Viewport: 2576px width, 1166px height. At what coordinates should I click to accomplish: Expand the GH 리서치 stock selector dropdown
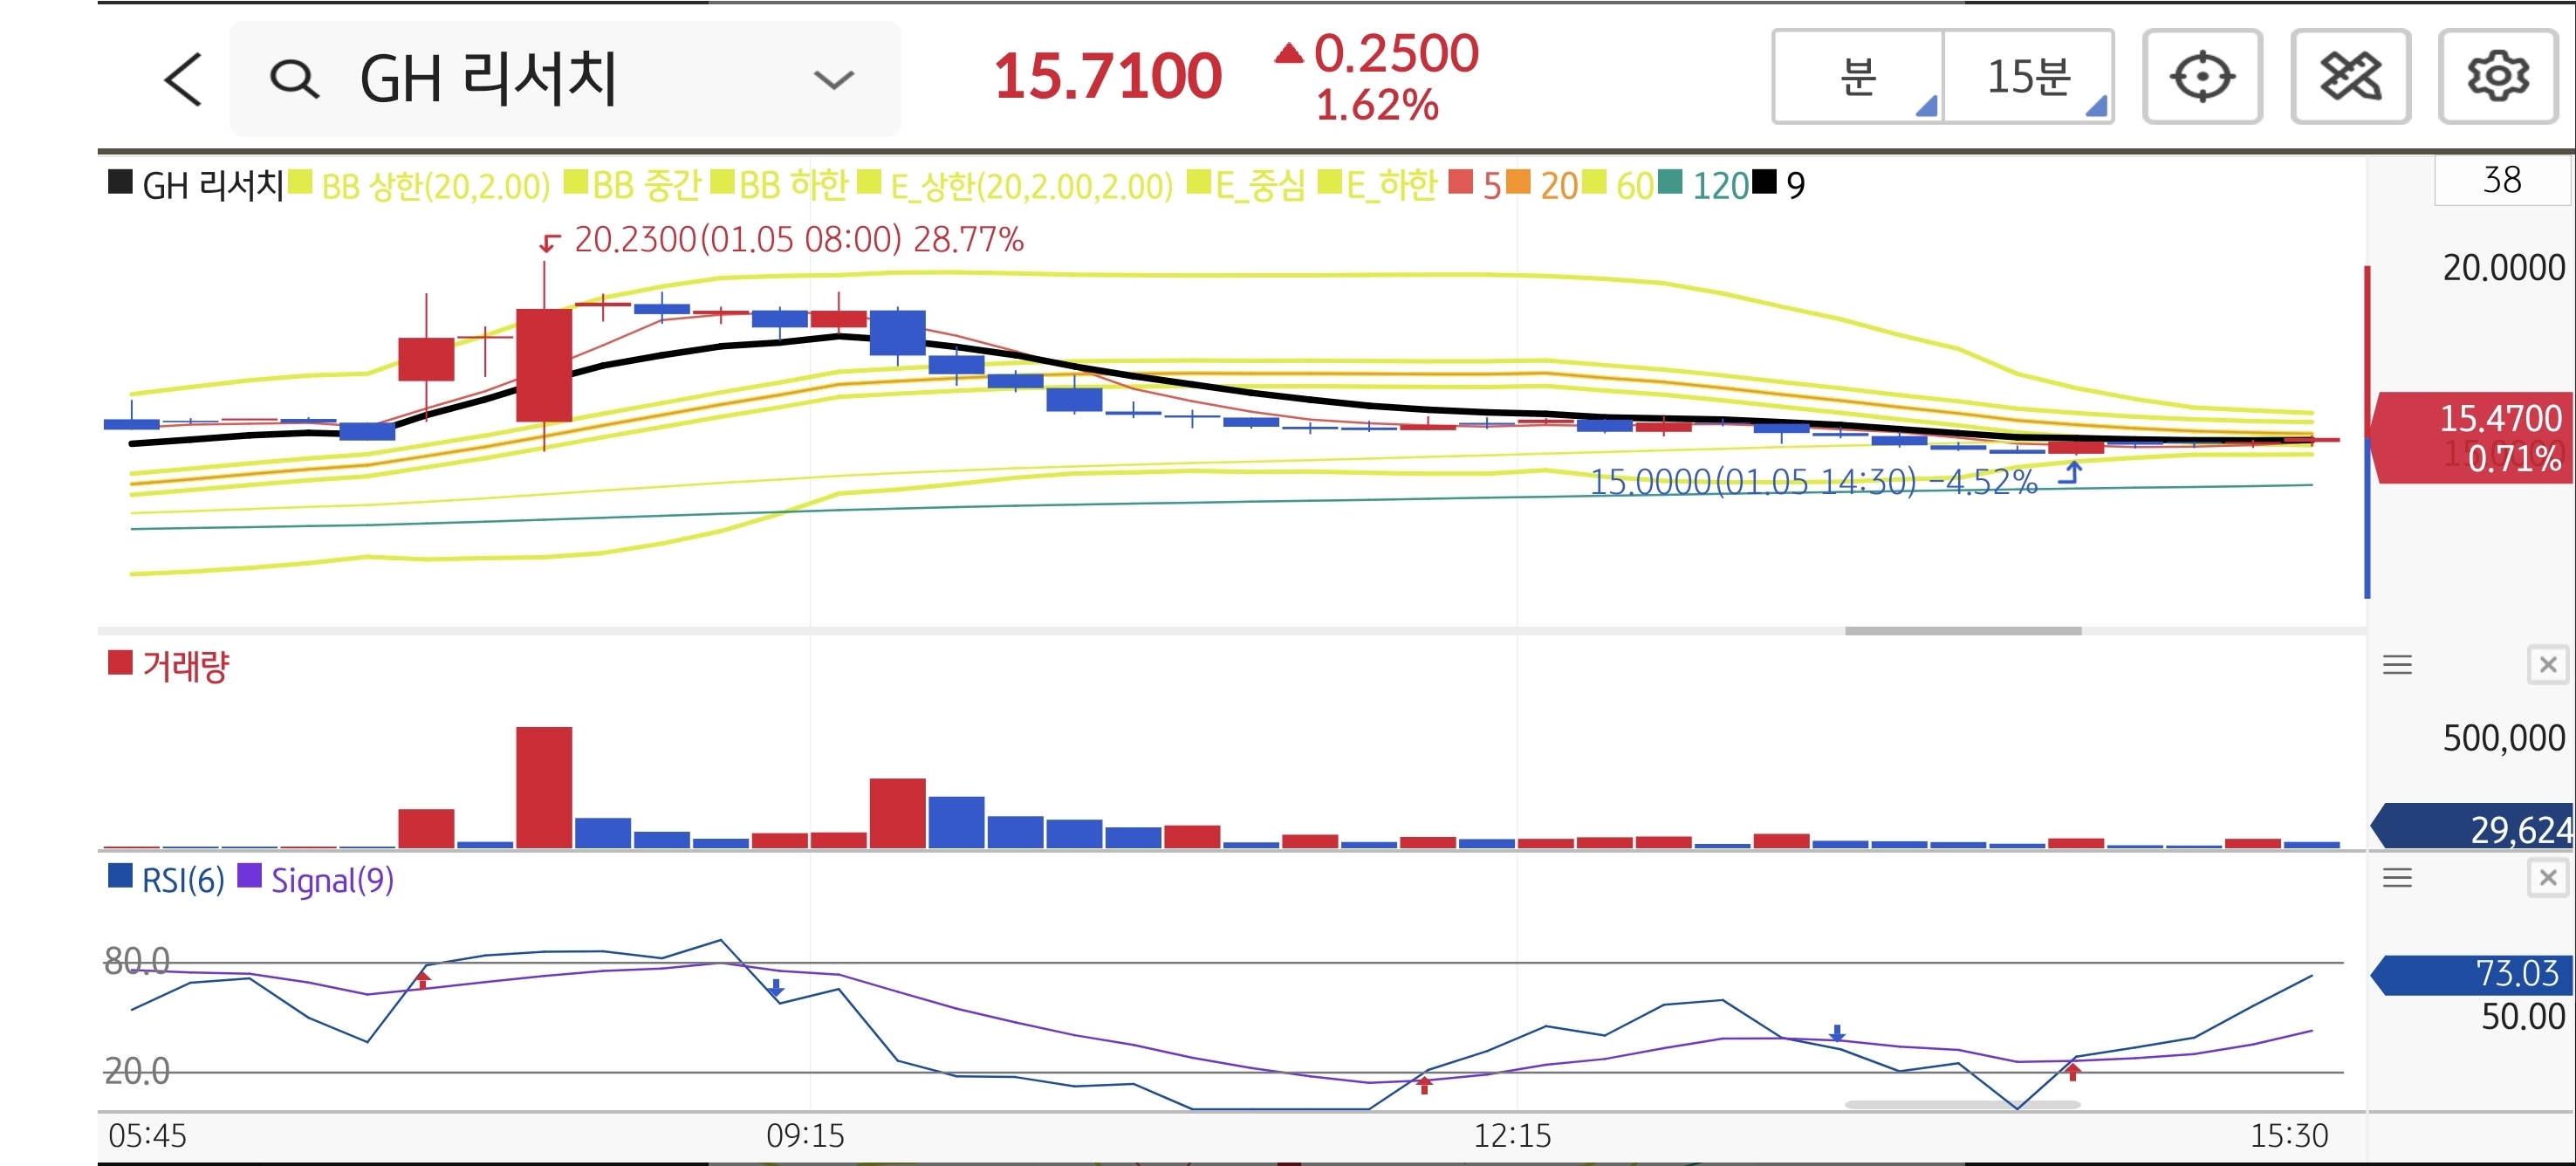[833, 79]
